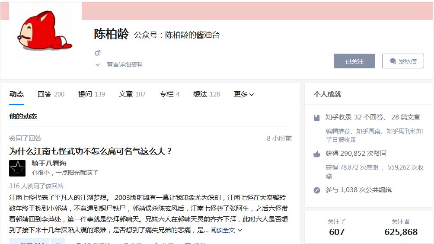Open the 提问 139 tab
Screen dimensions: 434x244
[91, 94]
